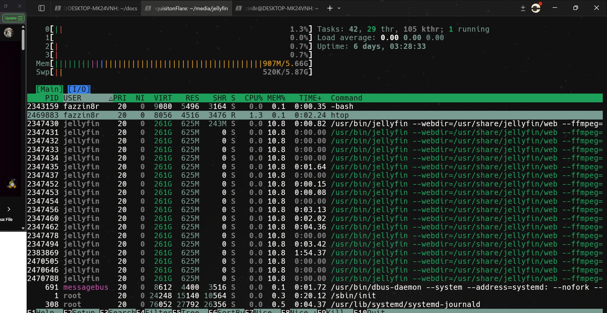
Task: Click the green Update button
Action: click(x=14, y=18)
